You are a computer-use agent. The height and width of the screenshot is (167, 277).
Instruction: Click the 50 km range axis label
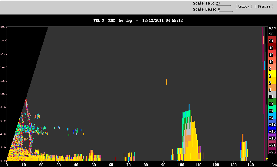[94, 165]
